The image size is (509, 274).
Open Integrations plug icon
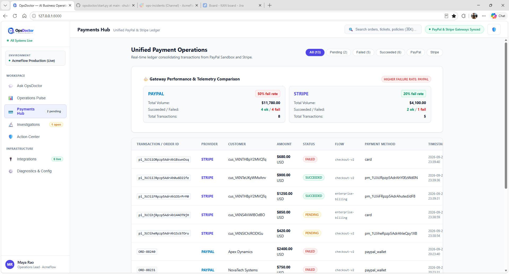coord(11,159)
